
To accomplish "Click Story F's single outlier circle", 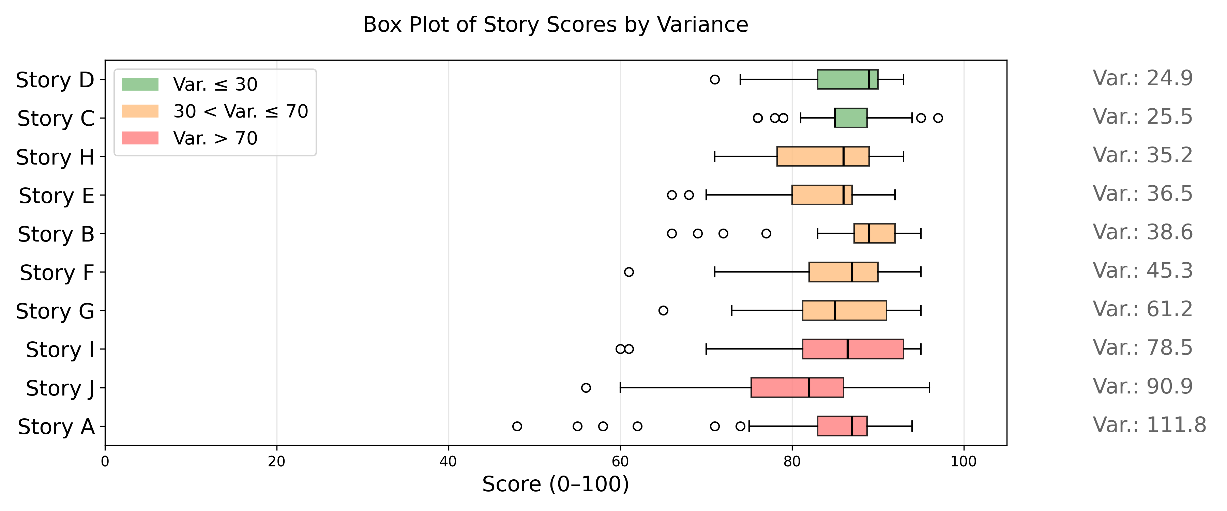I will pyautogui.click(x=629, y=272).
